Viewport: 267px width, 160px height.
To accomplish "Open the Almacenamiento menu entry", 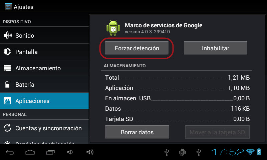I will tap(44, 68).
